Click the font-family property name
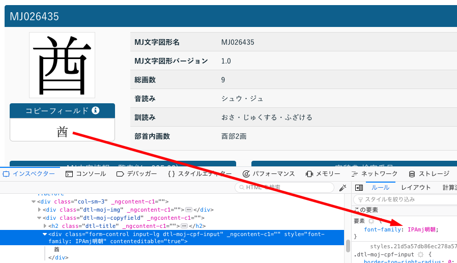This screenshot has height=263, width=457. (382, 229)
